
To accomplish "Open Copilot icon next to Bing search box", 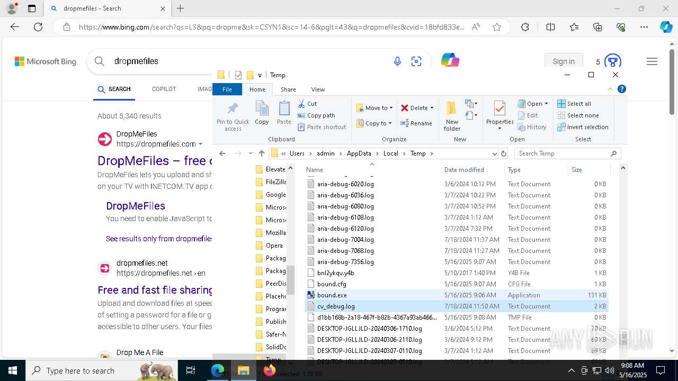I will pos(450,60).
